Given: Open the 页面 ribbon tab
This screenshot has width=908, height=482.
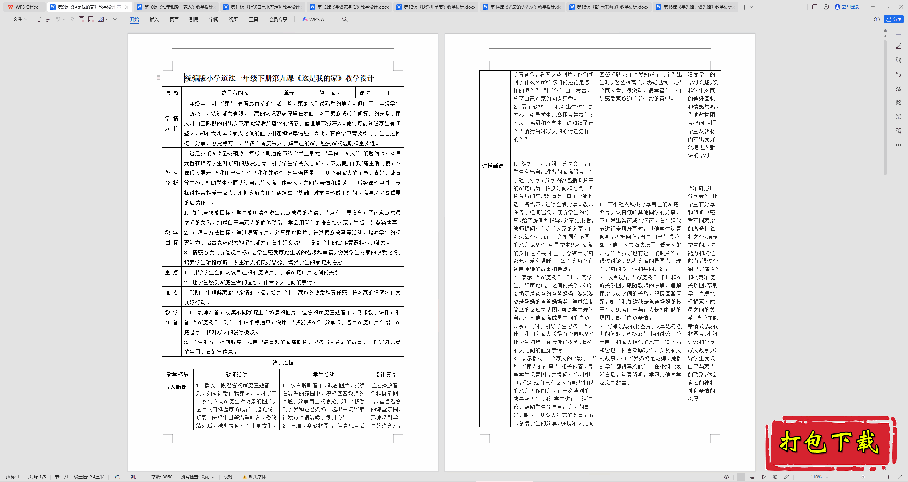Looking at the screenshot, I should (x=174, y=19).
